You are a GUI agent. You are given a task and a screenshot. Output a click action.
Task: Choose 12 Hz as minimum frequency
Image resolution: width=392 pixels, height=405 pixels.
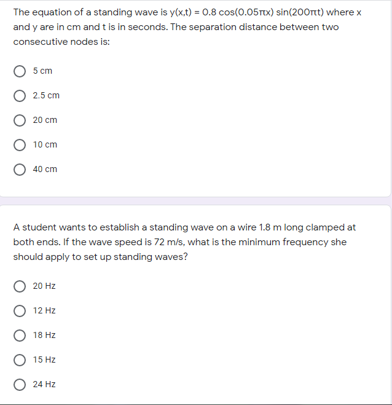click(x=20, y=311)
